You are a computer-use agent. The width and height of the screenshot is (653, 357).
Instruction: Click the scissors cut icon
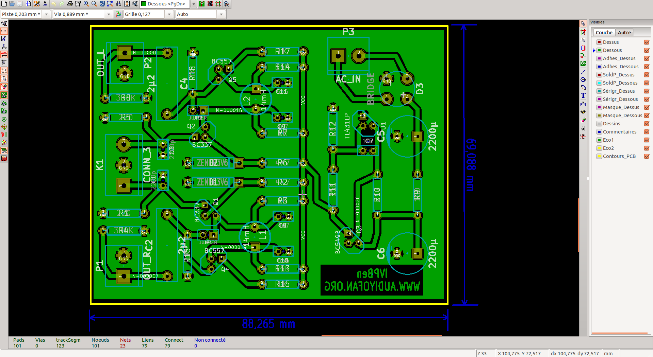point(45,4)
